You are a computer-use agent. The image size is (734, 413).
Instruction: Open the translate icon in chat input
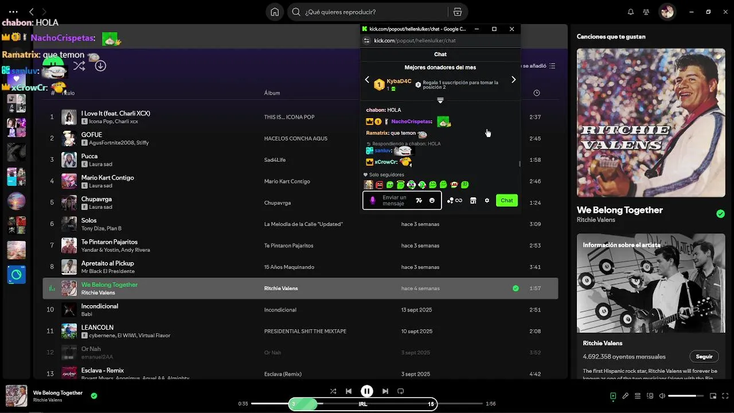(419, 200)
